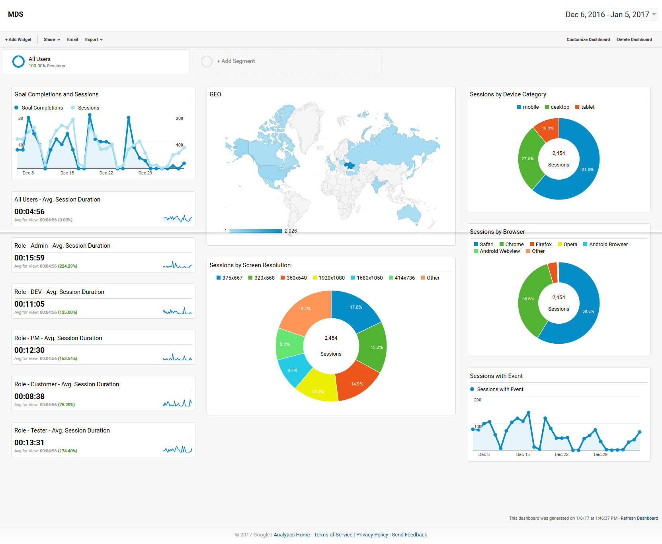Click the 19.7% Other resolution slice

pyautogui.click(x=306, y=310)
